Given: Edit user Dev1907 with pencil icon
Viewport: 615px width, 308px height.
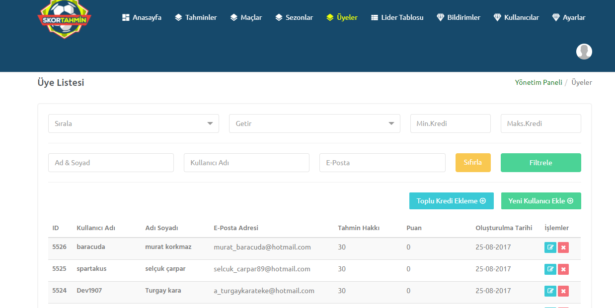Looking at the screenshot, I should pos(550,291).
